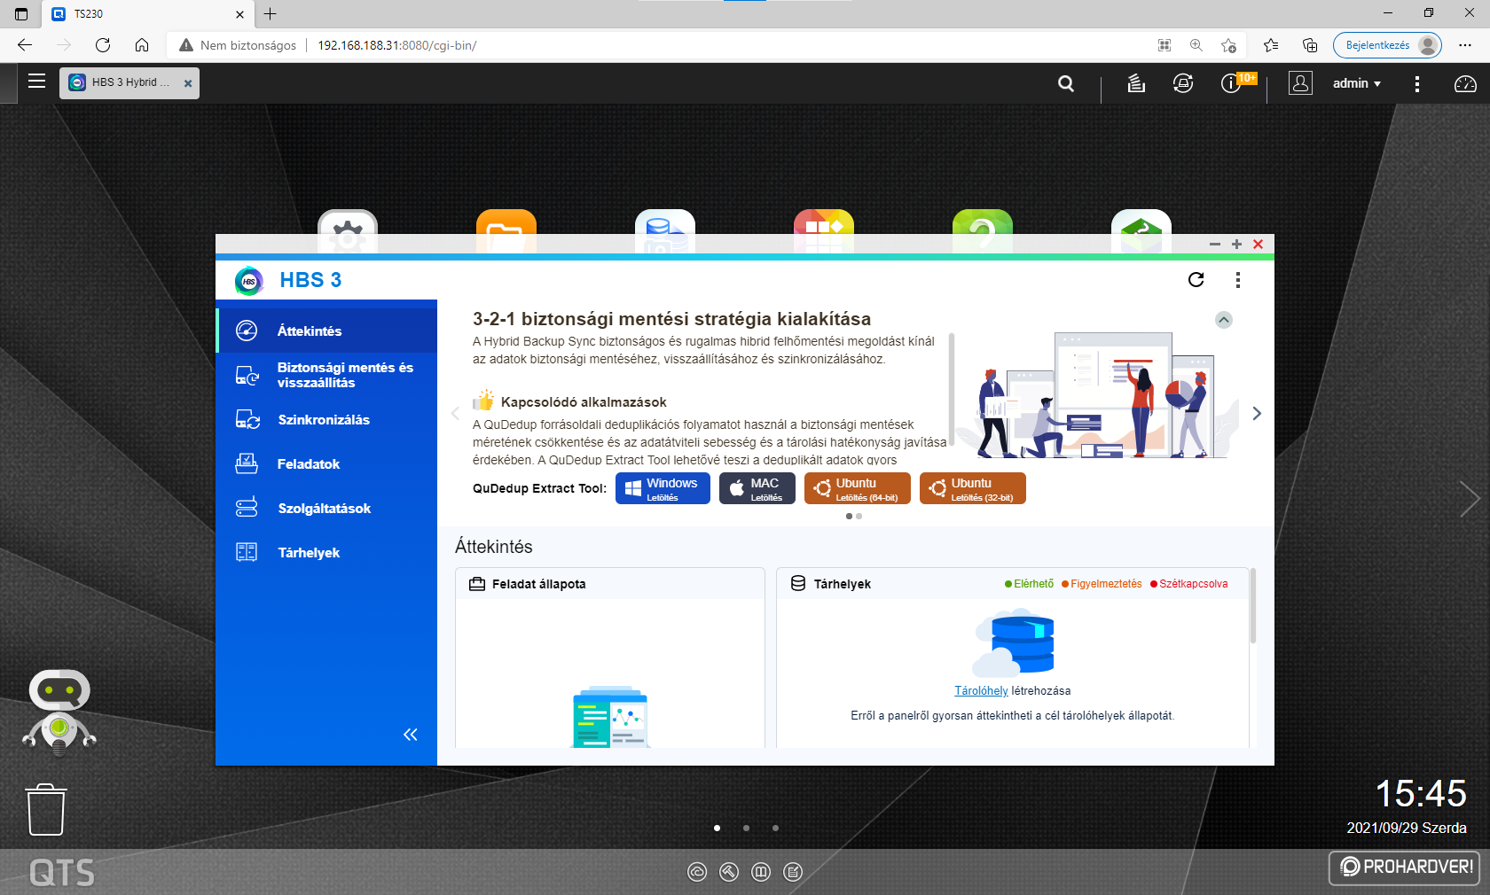Click the Tárolóhely link
1490x895 pixels.
point(981,690)
